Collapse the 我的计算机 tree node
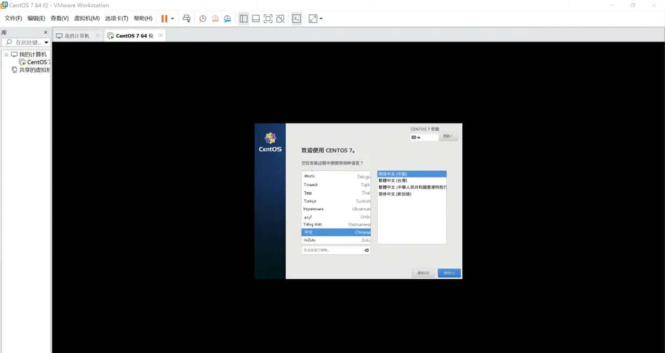This screenshot has width=665, height=353. point(7,54)
